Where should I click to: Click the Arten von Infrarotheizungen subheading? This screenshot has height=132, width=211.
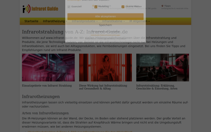45,113
